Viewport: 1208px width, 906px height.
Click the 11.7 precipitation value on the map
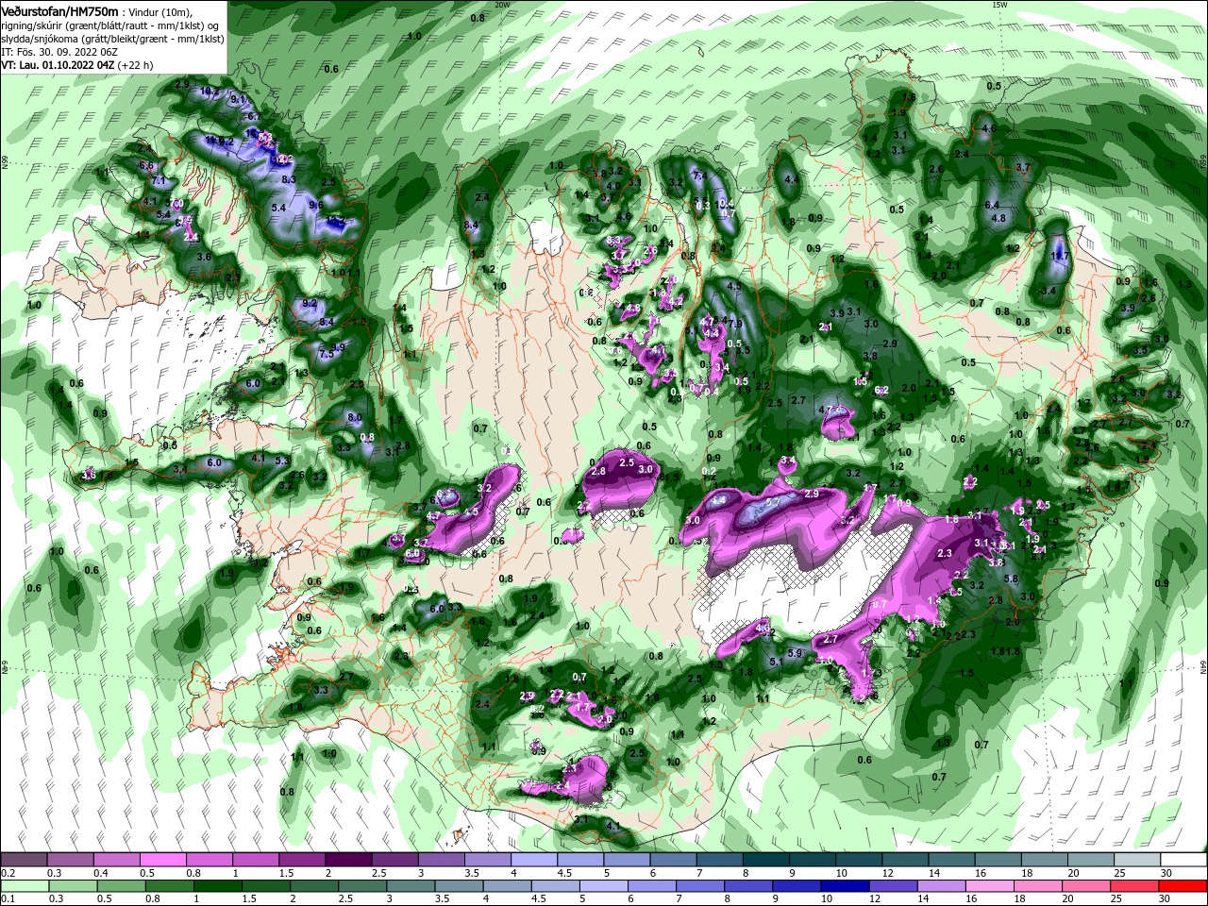tap(1059, 256)
